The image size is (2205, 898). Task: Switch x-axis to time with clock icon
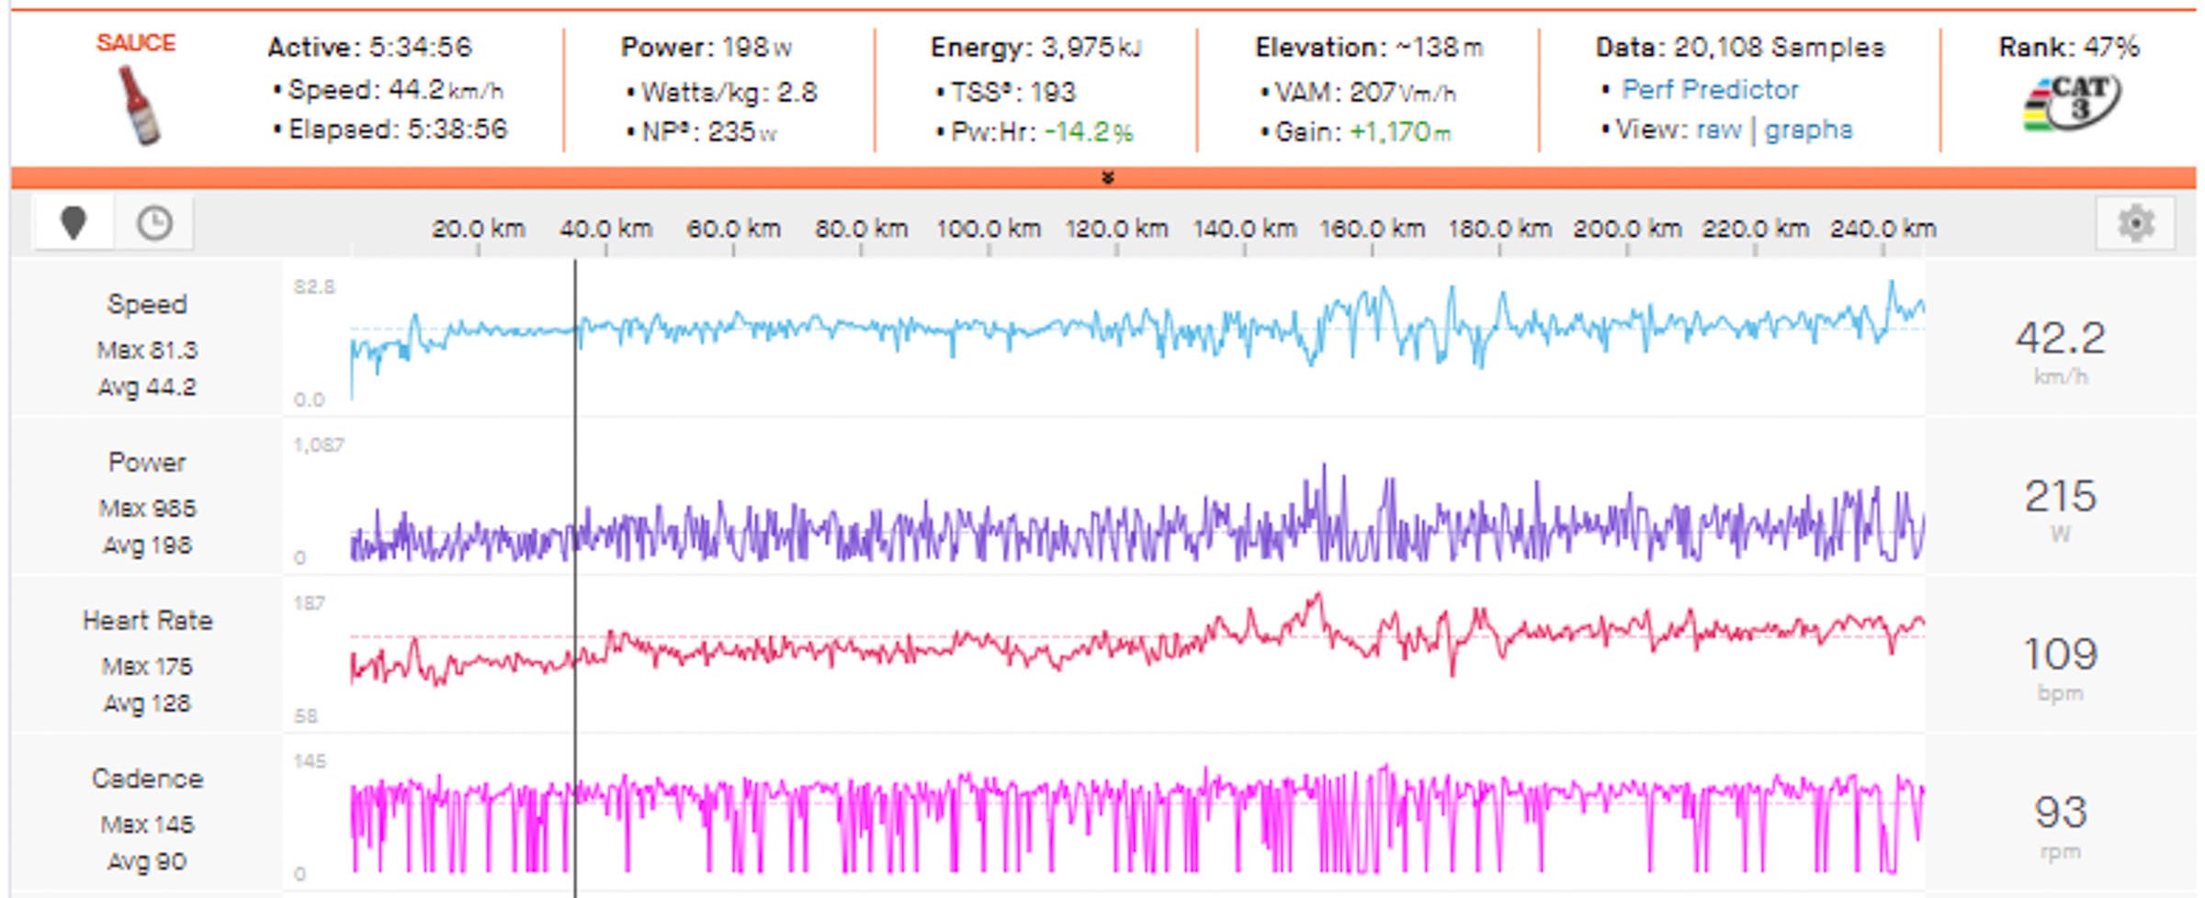154,223
